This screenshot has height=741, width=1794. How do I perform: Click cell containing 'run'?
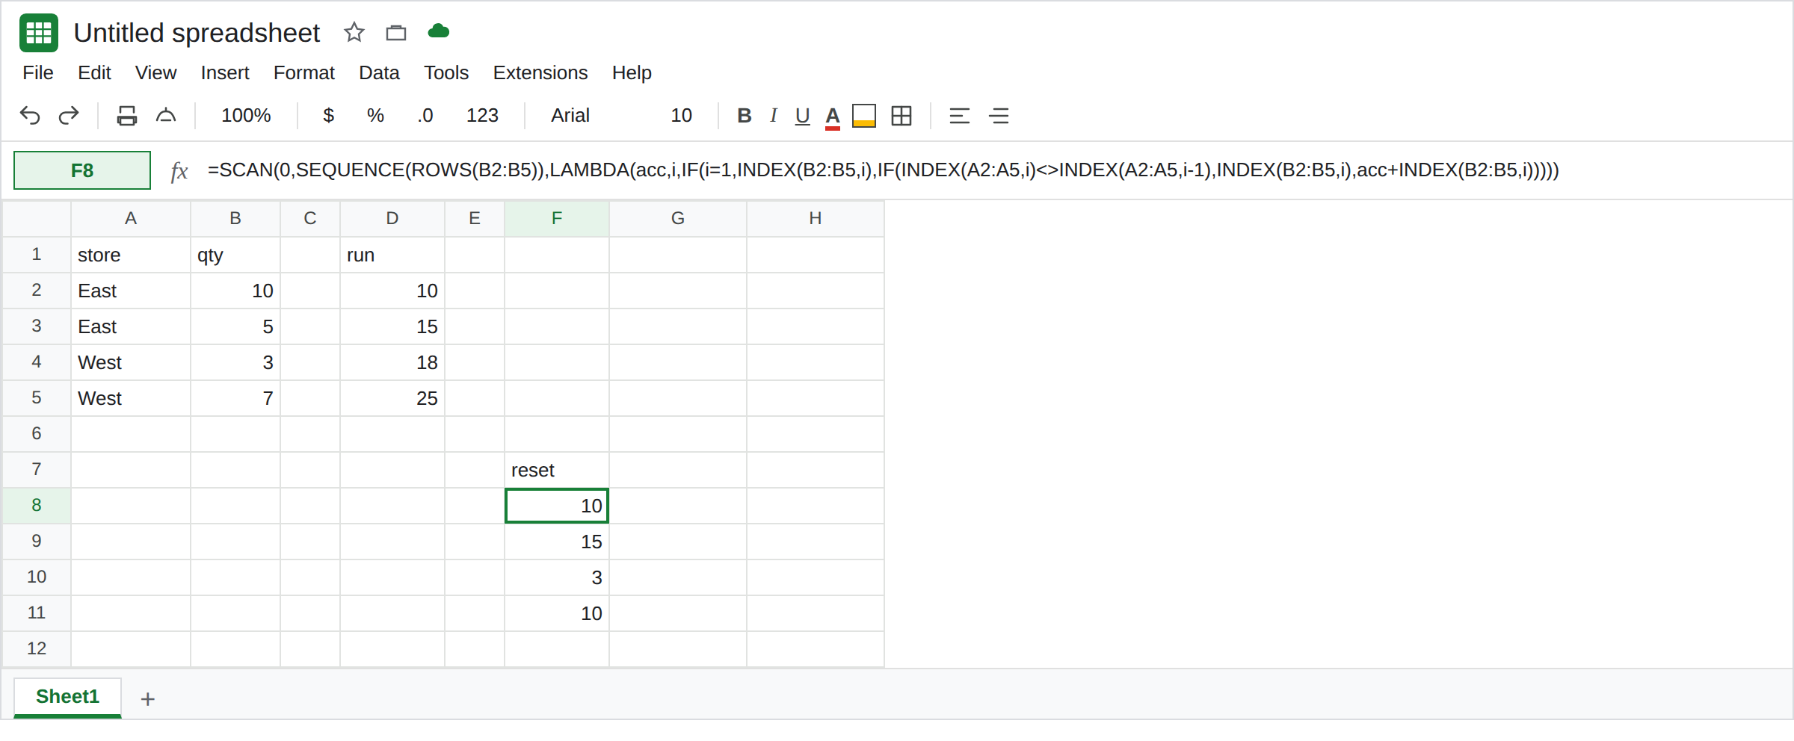coord(392,255)
